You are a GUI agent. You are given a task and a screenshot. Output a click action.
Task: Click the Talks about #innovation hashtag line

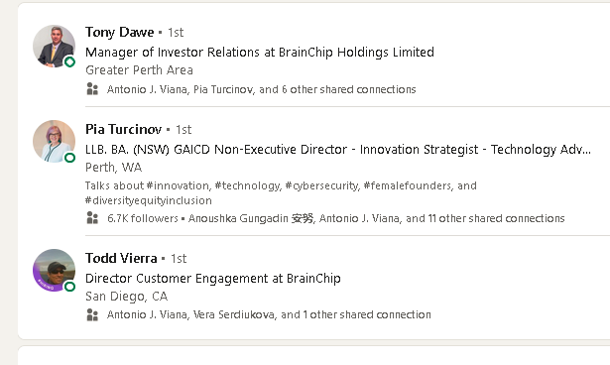coord(281,193)
